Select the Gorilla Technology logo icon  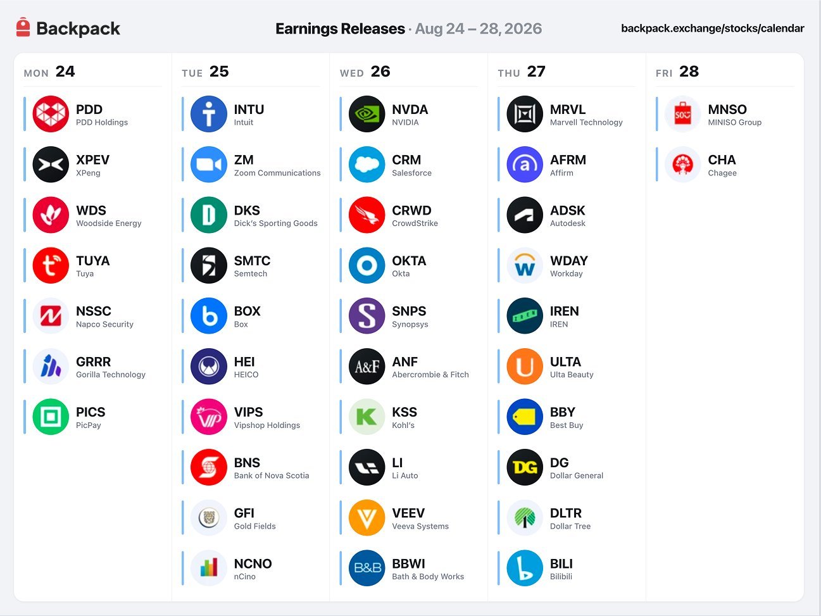tap(51, 367)
